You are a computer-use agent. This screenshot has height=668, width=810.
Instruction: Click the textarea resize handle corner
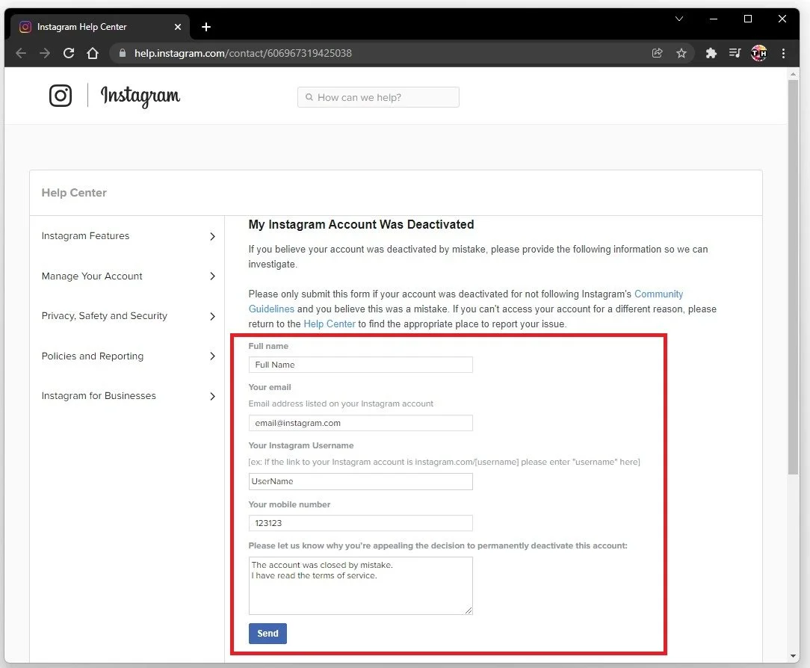tap(469, 610)
